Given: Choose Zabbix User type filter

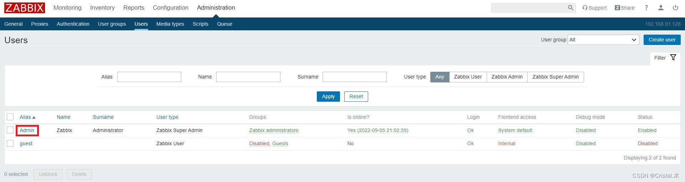Looking at the screenshot, I should [468, 77].
